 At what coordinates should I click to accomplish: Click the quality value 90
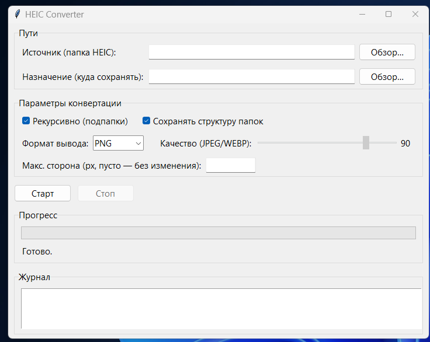405,144
